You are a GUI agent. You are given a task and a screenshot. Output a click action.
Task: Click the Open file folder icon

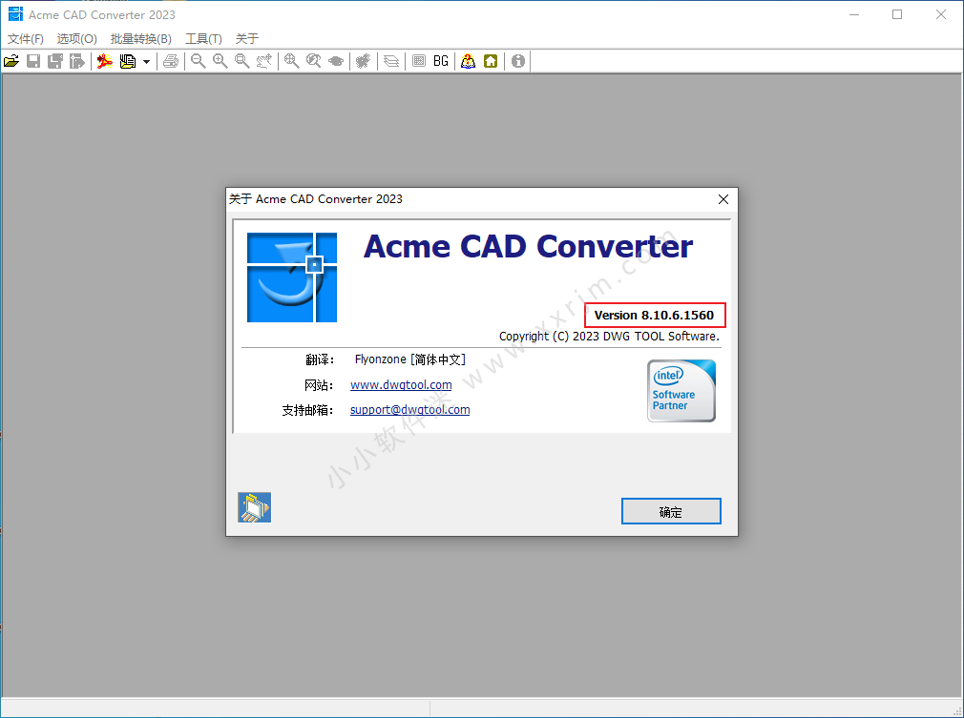tap(11, 61)
